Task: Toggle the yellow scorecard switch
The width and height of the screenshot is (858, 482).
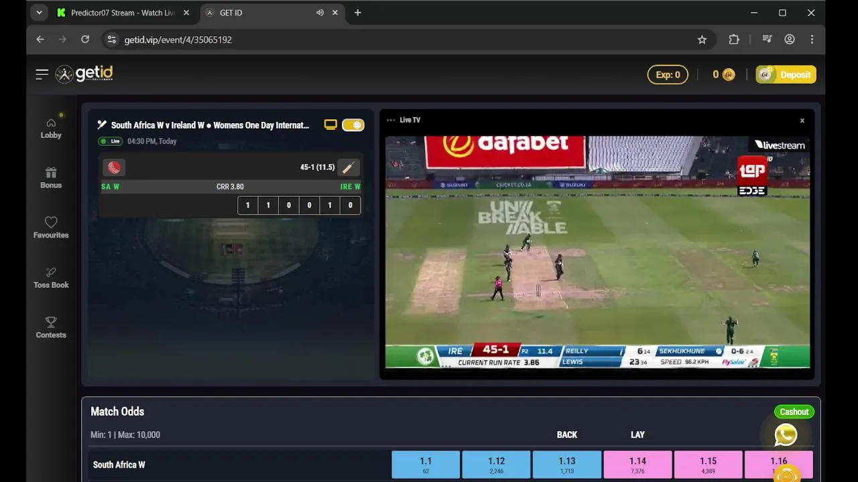Action: pyautogui.click(x=353, y=125)
